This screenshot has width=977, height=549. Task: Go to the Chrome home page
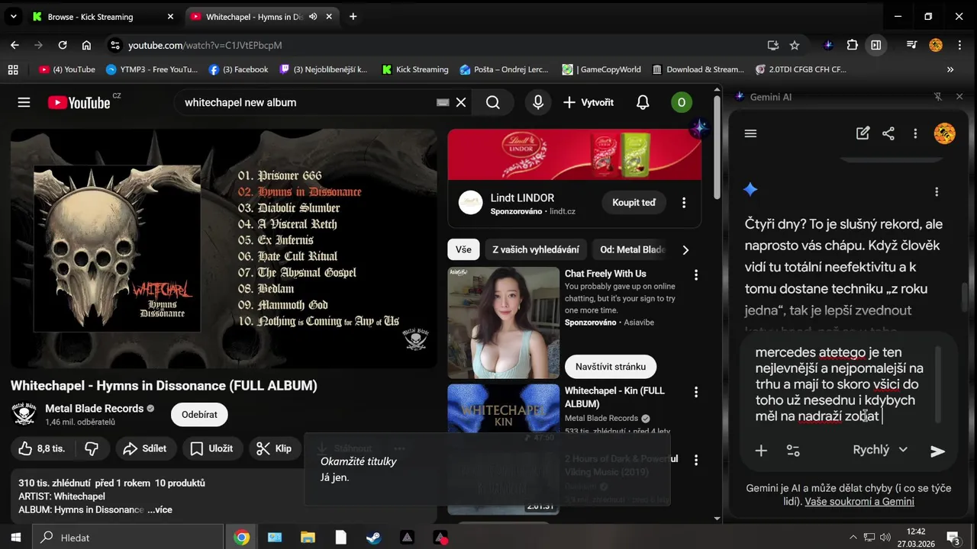tap(86, 45)
